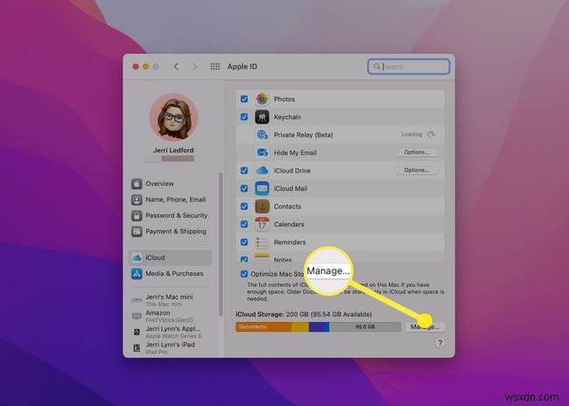
Task: Toggle the Reminders checkbox
Action: [x=244, y=242]
